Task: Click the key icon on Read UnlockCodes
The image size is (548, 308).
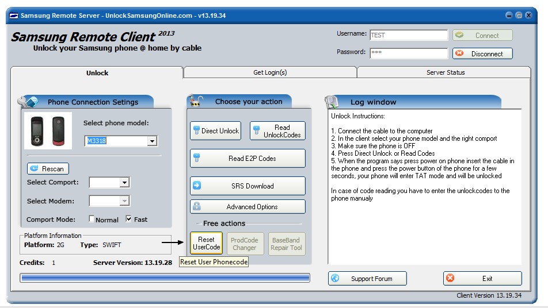Action: (x=257, y=130)
